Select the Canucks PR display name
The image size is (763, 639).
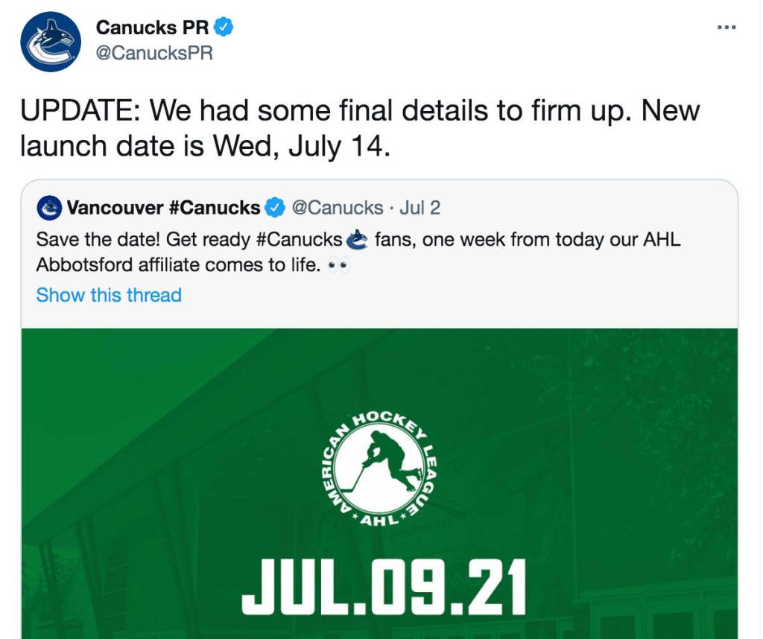pos(153,28)
